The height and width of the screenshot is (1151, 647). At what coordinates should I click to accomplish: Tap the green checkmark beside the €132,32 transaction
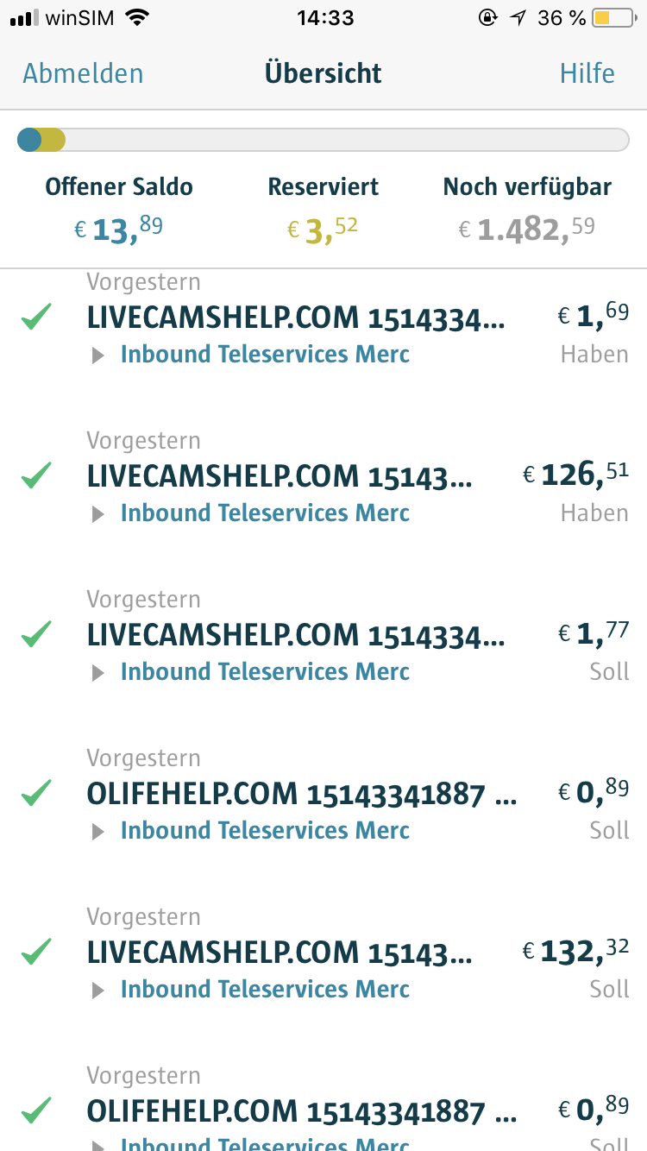click(36, 952)
